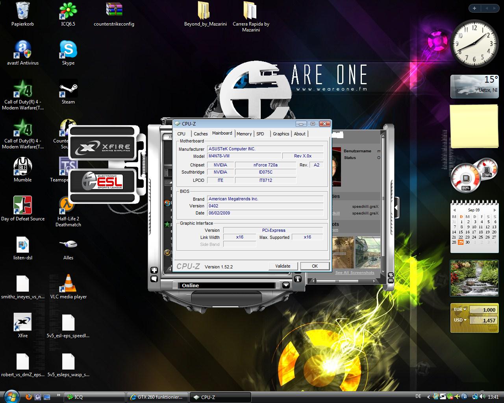This screenshot has width=504, height=403.
Task: Collapse Xfire side panel arrow handle
Action: click(x=397, y=207)
